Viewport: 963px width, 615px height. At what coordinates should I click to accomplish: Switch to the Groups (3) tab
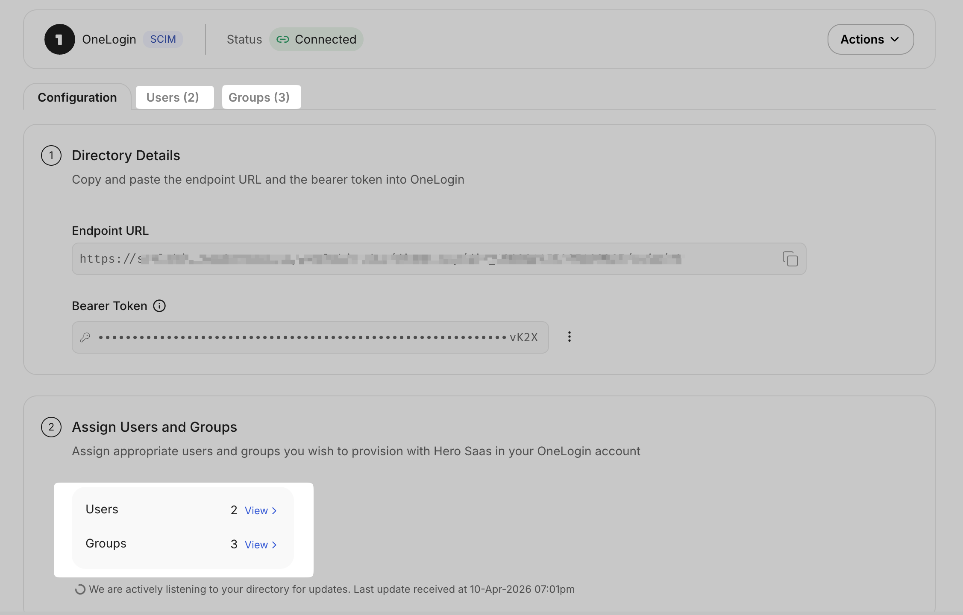coord(261,97)
